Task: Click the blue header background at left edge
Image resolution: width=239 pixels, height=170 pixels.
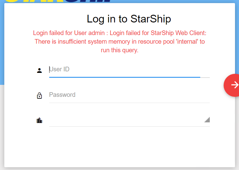Action: 2,43
